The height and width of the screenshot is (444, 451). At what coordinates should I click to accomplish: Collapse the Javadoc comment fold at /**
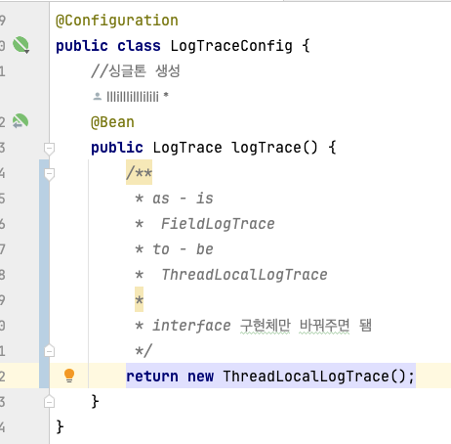click(x=49, y=174)
